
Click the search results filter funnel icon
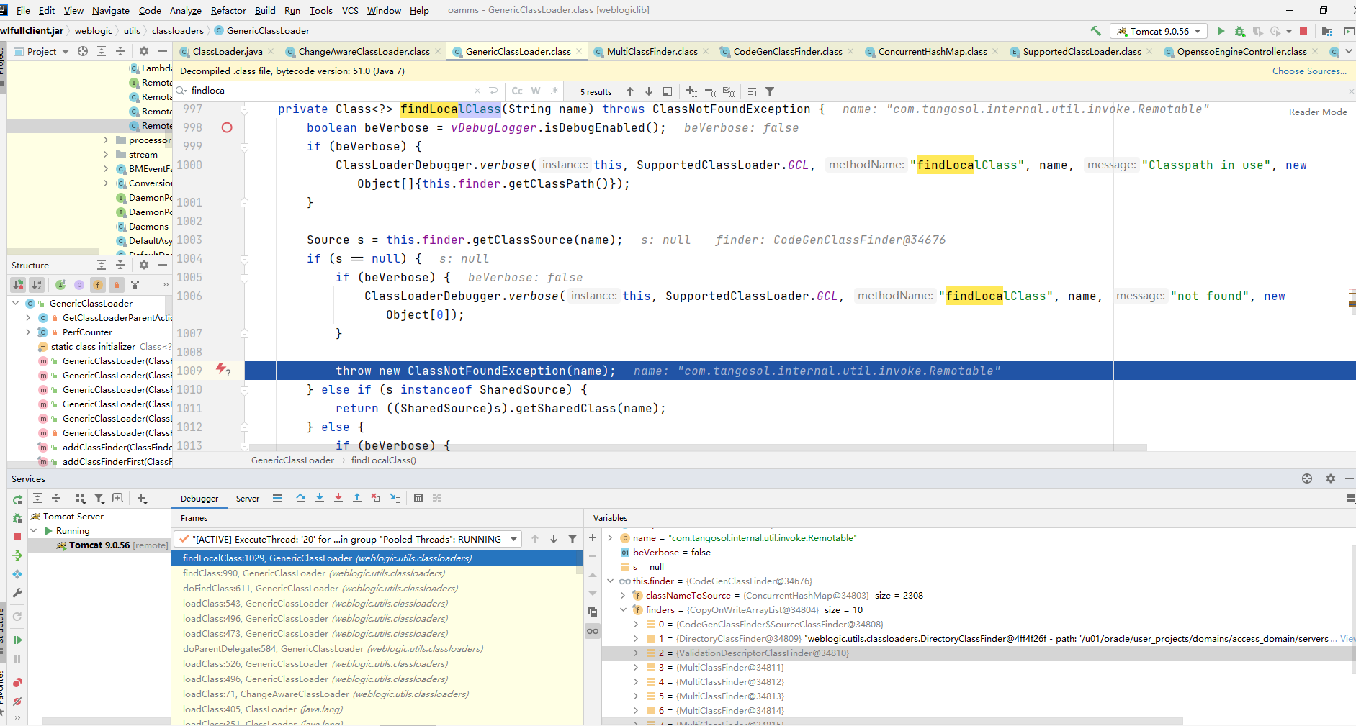[770, 91]
